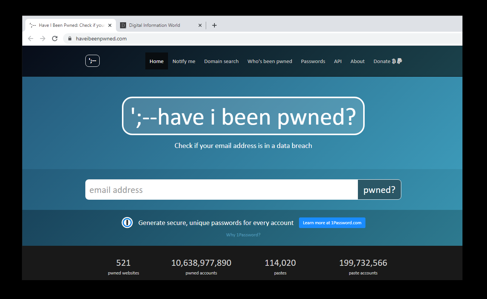Open a new tab with the plus icon
Image resolution: width=487 pixels, height=299 pixels.
pyautogui.click(x=214, y=25)
